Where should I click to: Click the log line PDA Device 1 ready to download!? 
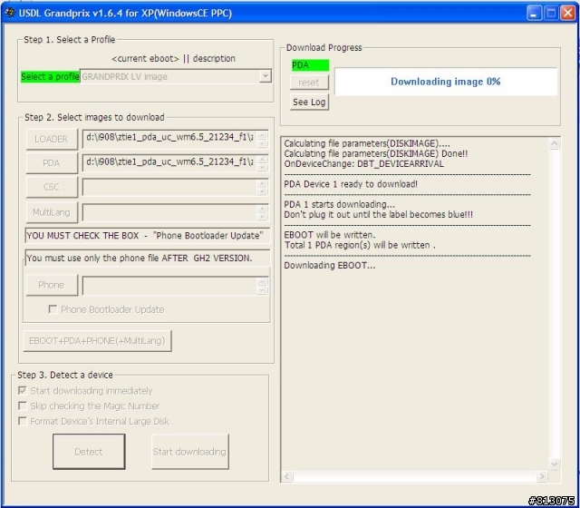pyautogui.click(x=351, y=184)
